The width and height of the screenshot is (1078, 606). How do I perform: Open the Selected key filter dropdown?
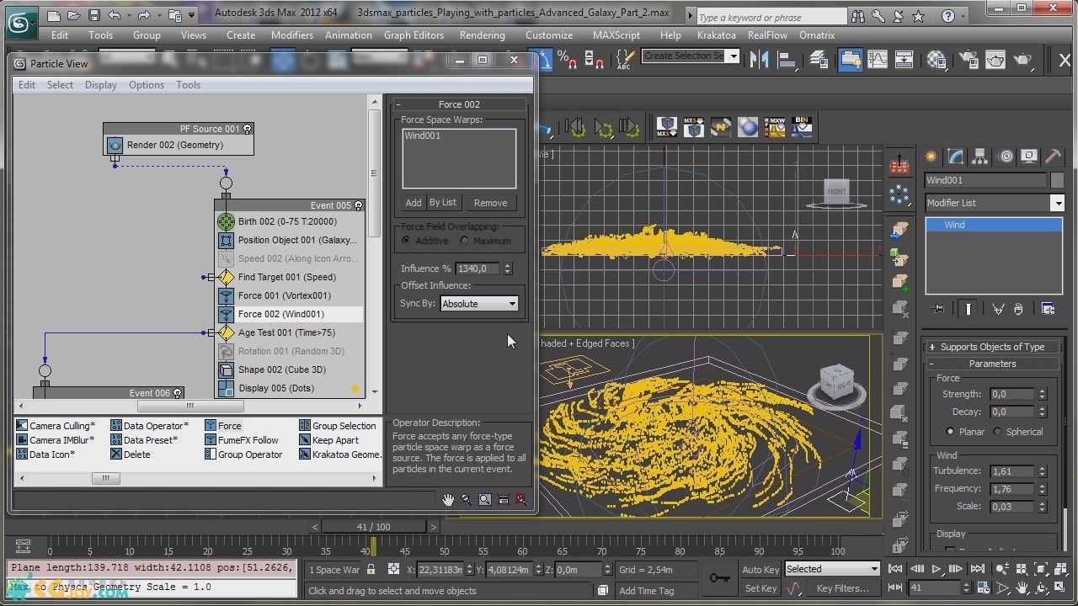click(x=832, y=569)
